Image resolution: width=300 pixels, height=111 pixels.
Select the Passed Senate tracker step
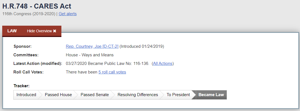coord(95,95)
